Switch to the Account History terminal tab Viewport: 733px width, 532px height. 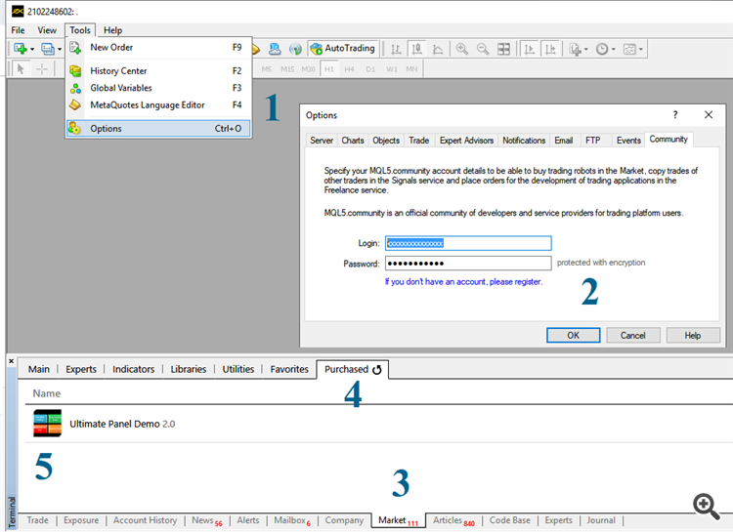[145, 520]
